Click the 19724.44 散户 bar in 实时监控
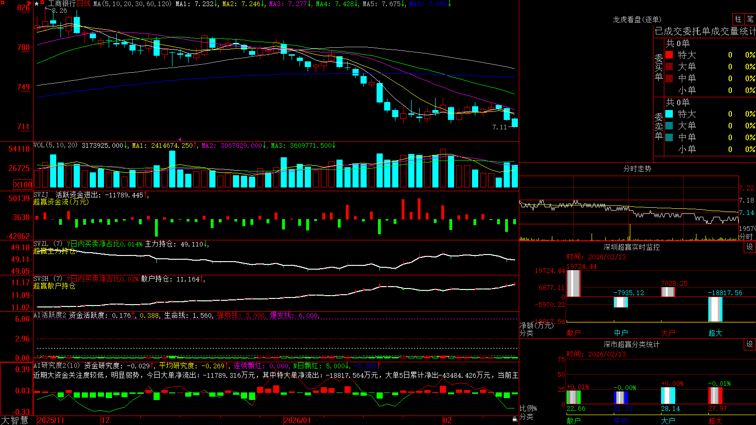This screenshot has height=425, width=756. pyautogui.click(x=574, y=283)
